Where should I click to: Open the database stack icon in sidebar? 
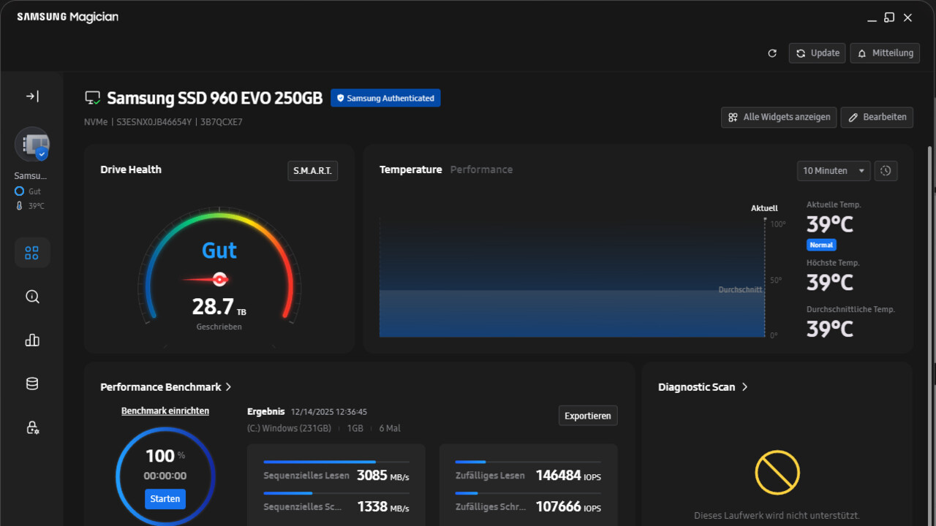point(32,384)
